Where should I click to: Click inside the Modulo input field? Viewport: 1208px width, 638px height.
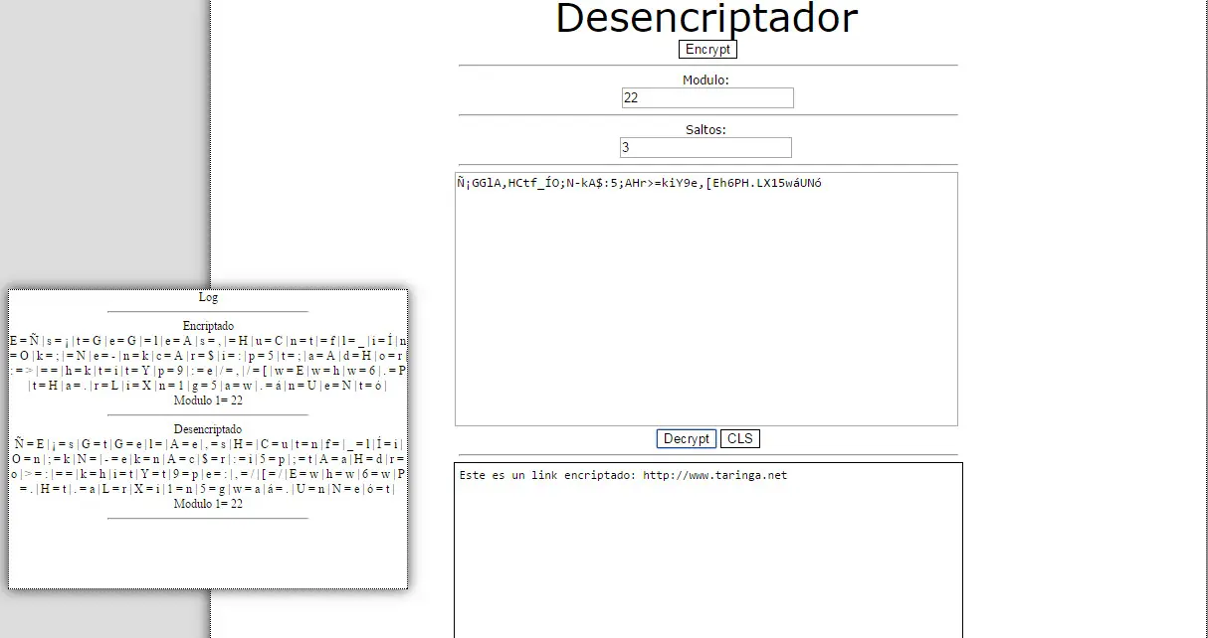tap(706, 97)
